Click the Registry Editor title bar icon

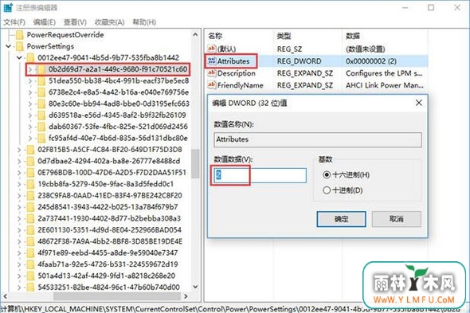click(x=8, y=8)
